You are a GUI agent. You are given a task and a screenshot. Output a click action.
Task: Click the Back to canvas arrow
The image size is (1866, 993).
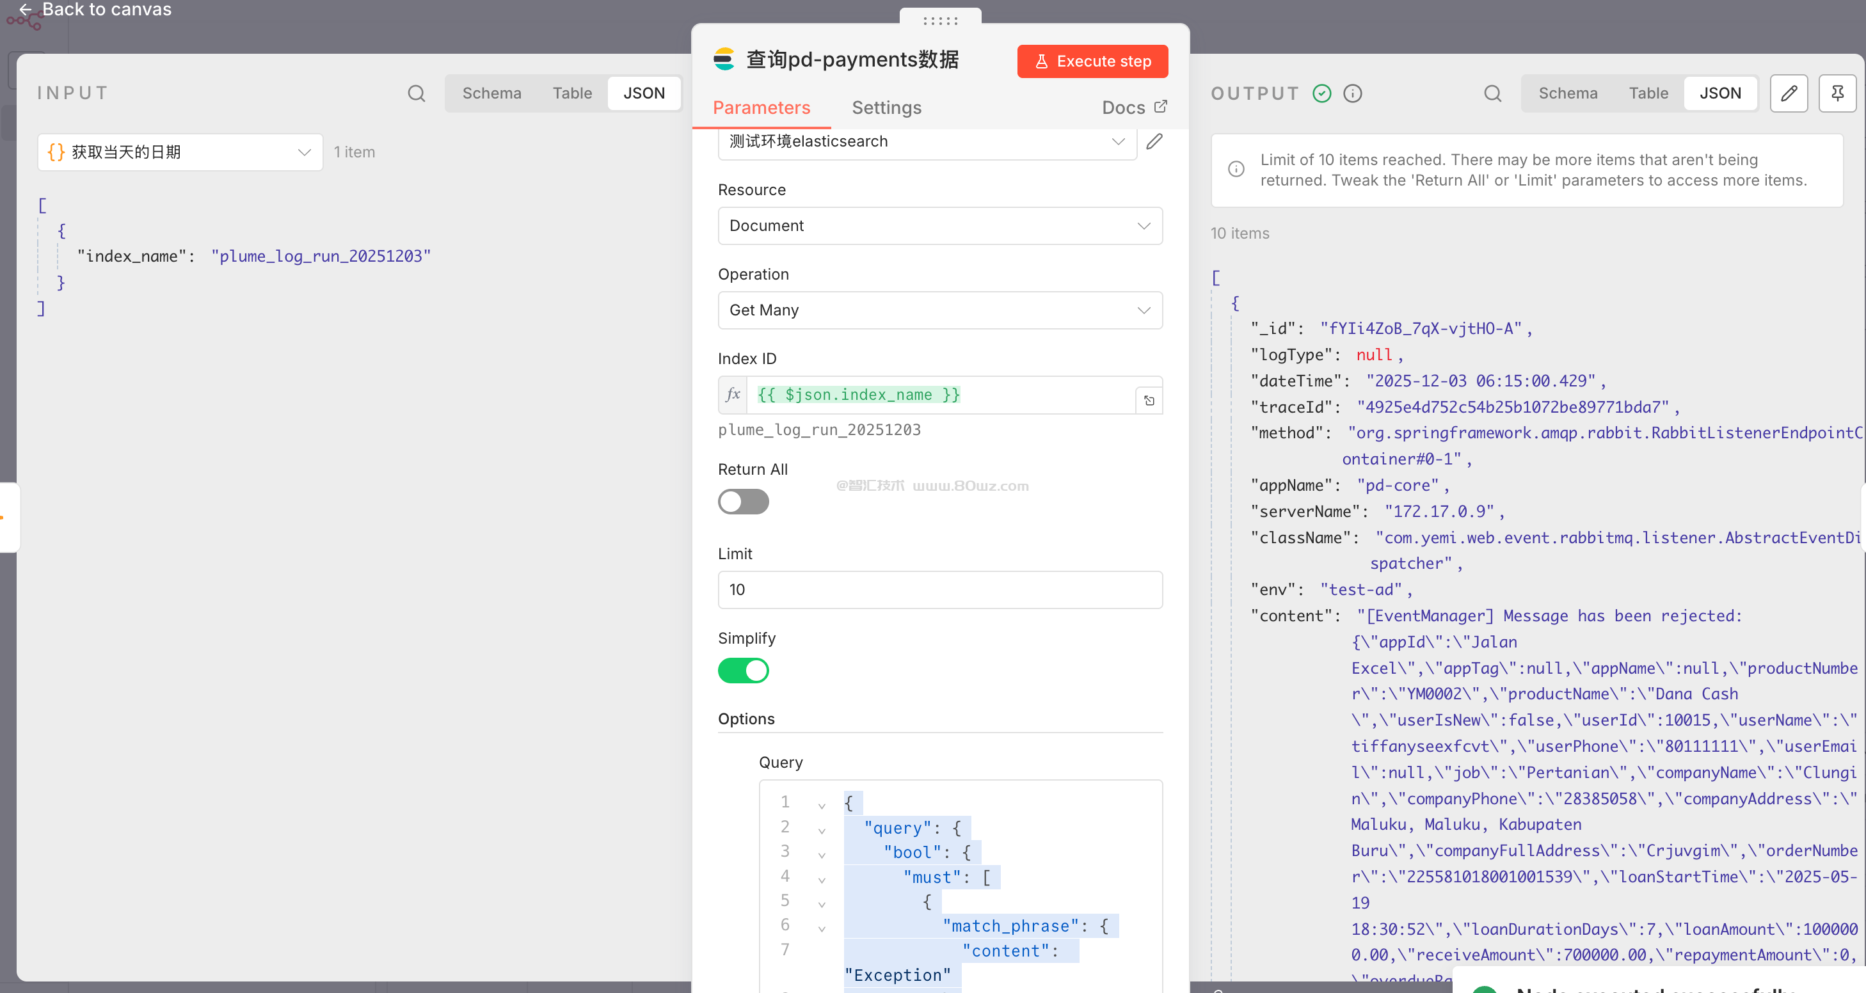26,10
